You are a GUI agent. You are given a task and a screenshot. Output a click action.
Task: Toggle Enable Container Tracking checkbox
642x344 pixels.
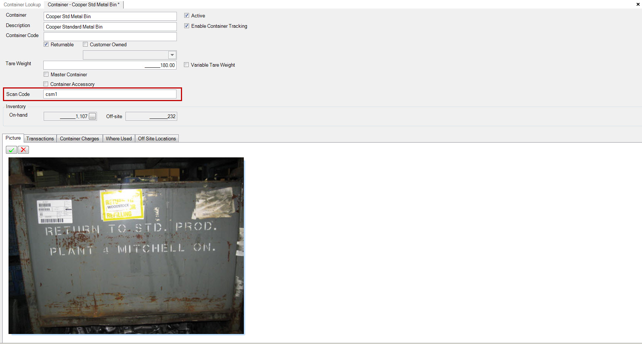[x=187, y=26]
